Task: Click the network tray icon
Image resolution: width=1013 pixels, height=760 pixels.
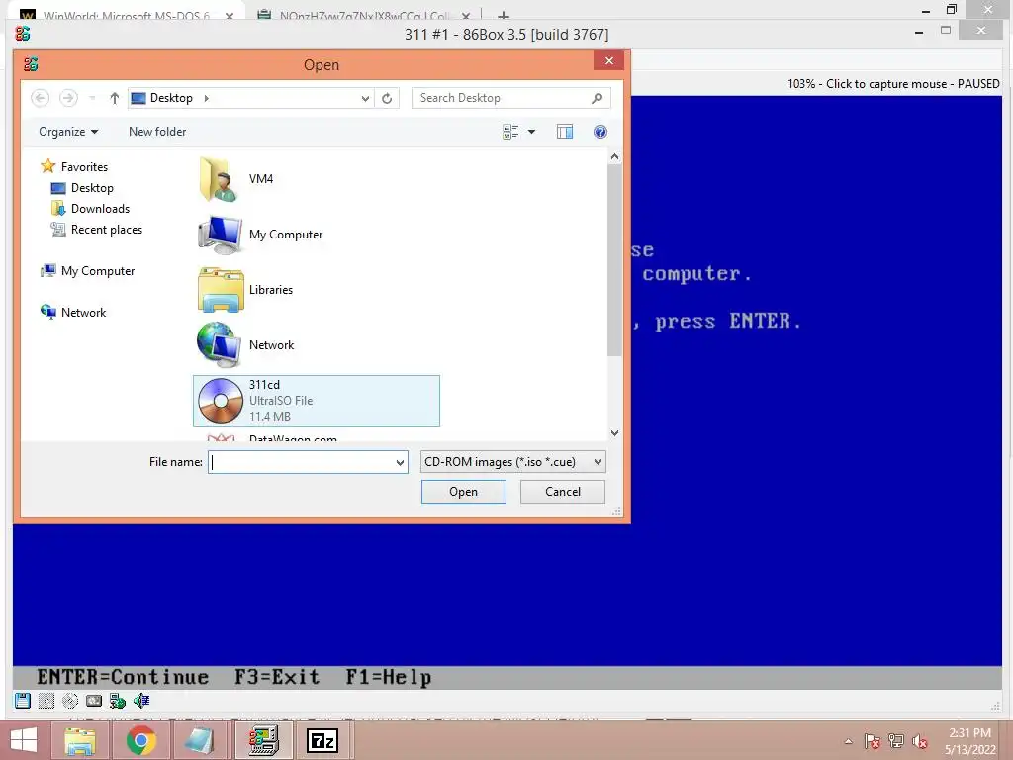Action: tap(896, 741)
